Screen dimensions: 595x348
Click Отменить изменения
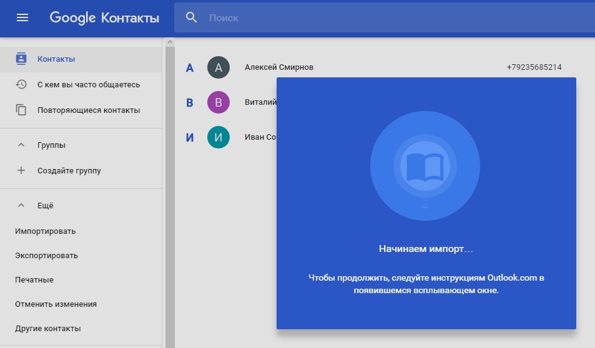click(x=56, y=304)
